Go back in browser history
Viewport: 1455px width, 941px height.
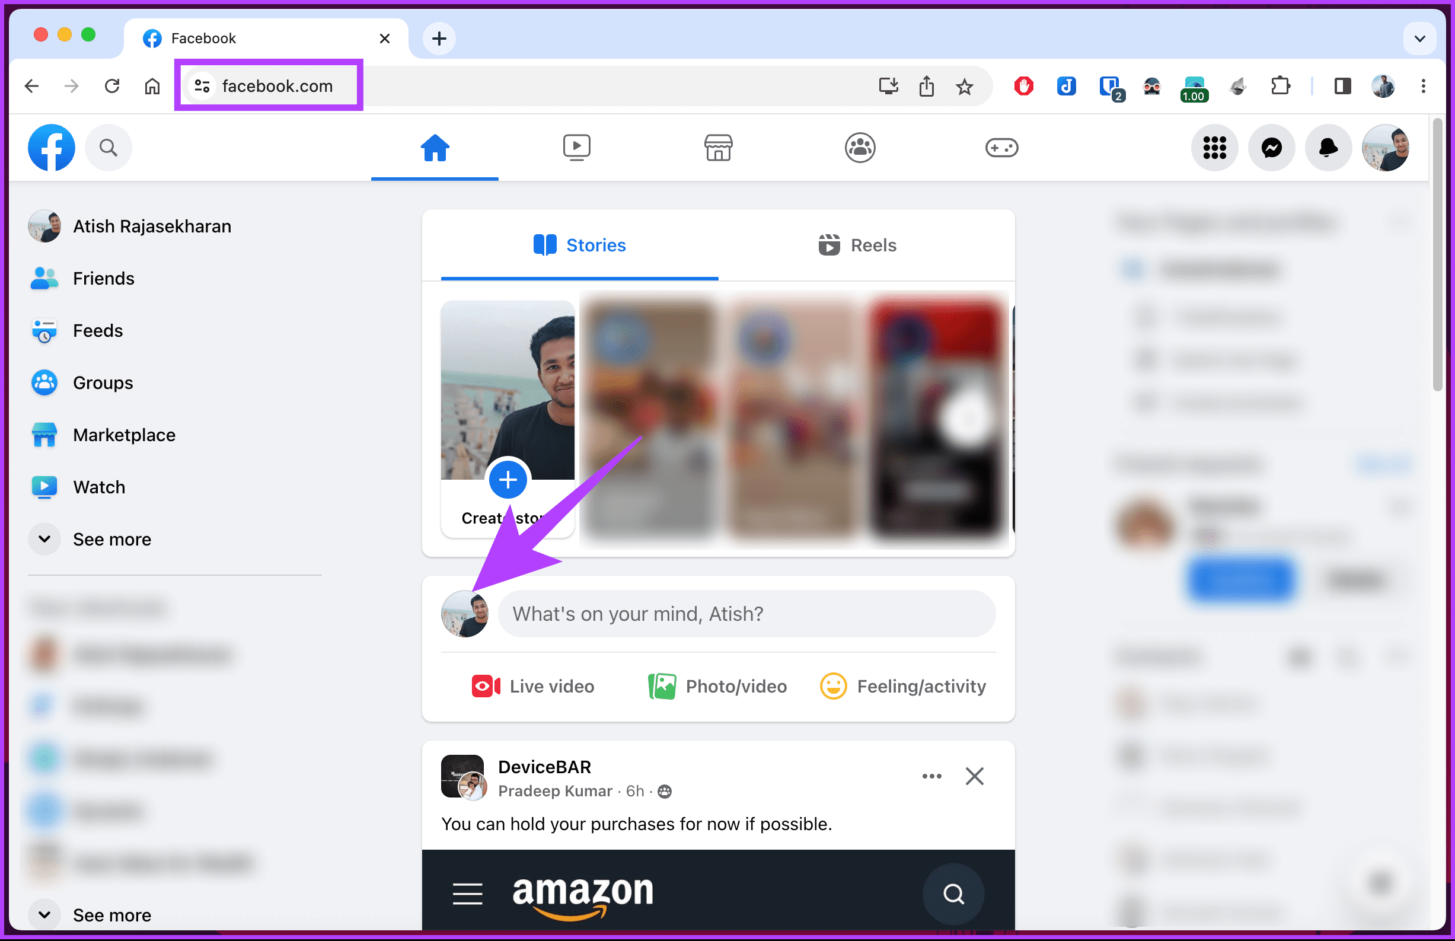[x=32, y=86]
